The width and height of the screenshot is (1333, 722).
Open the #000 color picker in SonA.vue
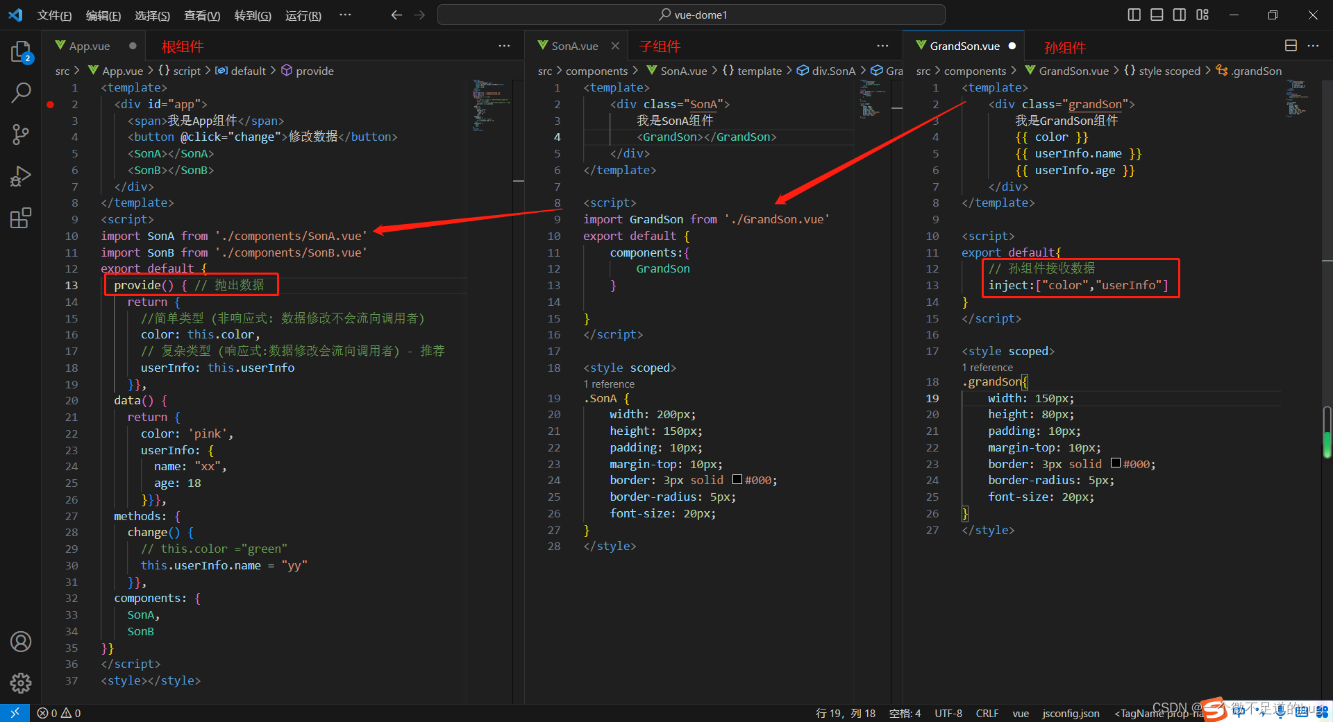coord(737,480)
